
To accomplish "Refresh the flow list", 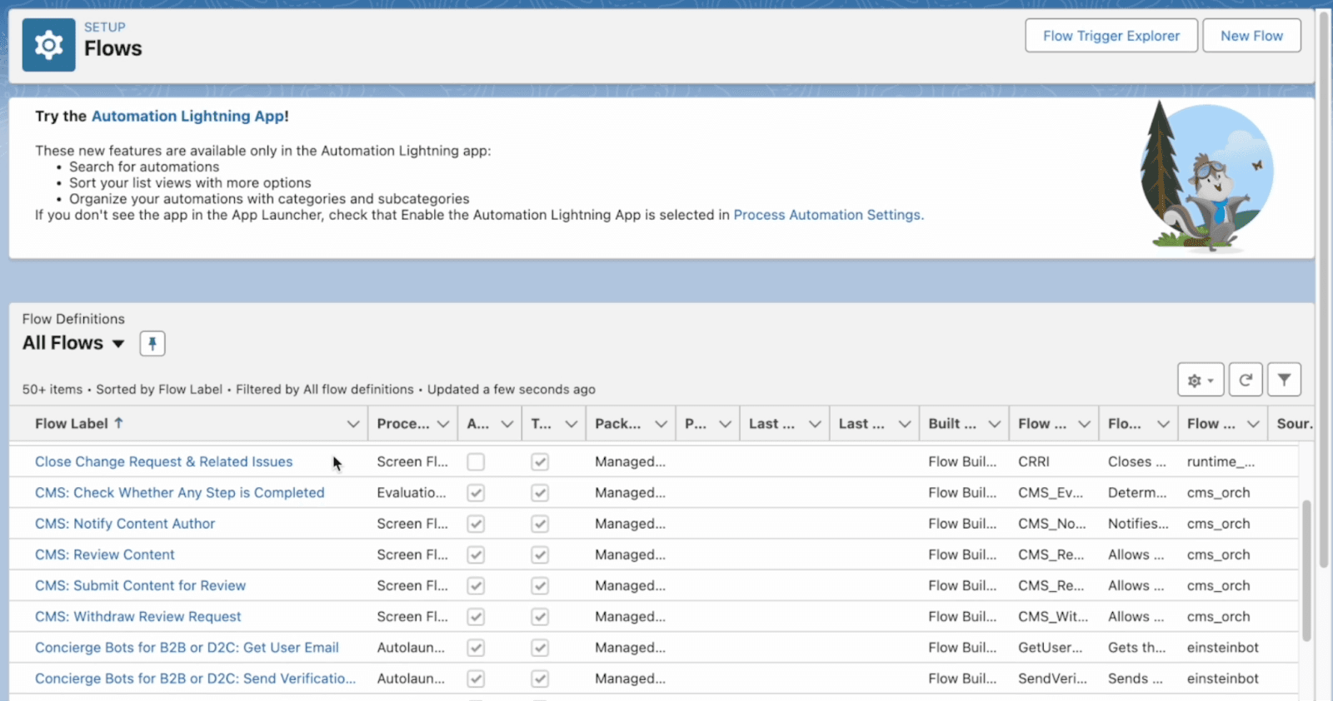I will tap(1246, 380).
